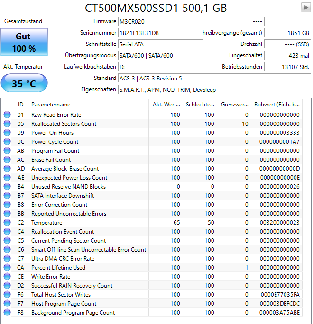Click the Eingeschaltet value 423 mal
The width and height of the screenshot is (313, 324).
pyautogui.click(x=287, y=56)
